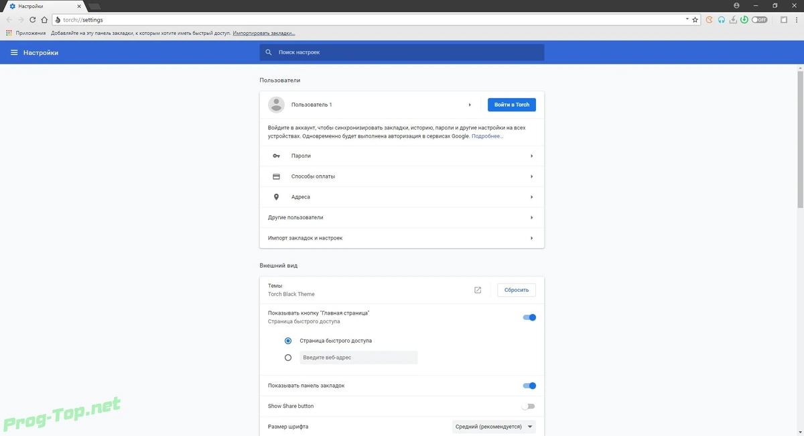
Task: Focus the Поиск настроек search field
Action: pyautogui.click(x=402, y=52)
